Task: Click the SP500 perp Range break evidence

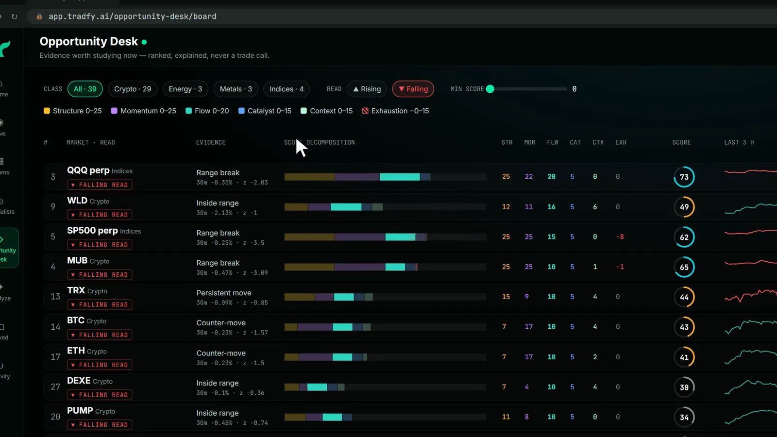Action: 218,233
